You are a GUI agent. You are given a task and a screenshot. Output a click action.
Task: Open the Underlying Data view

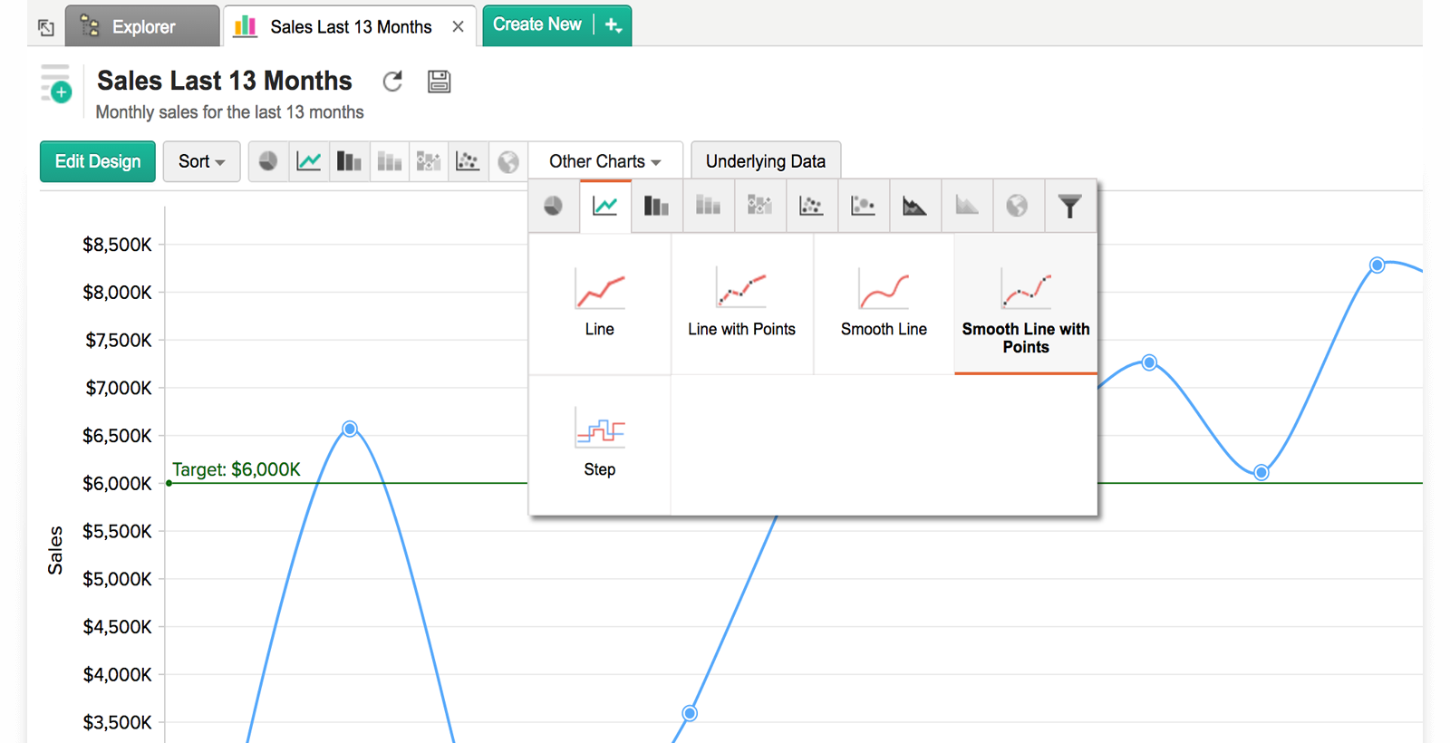[x=765, y=161]
